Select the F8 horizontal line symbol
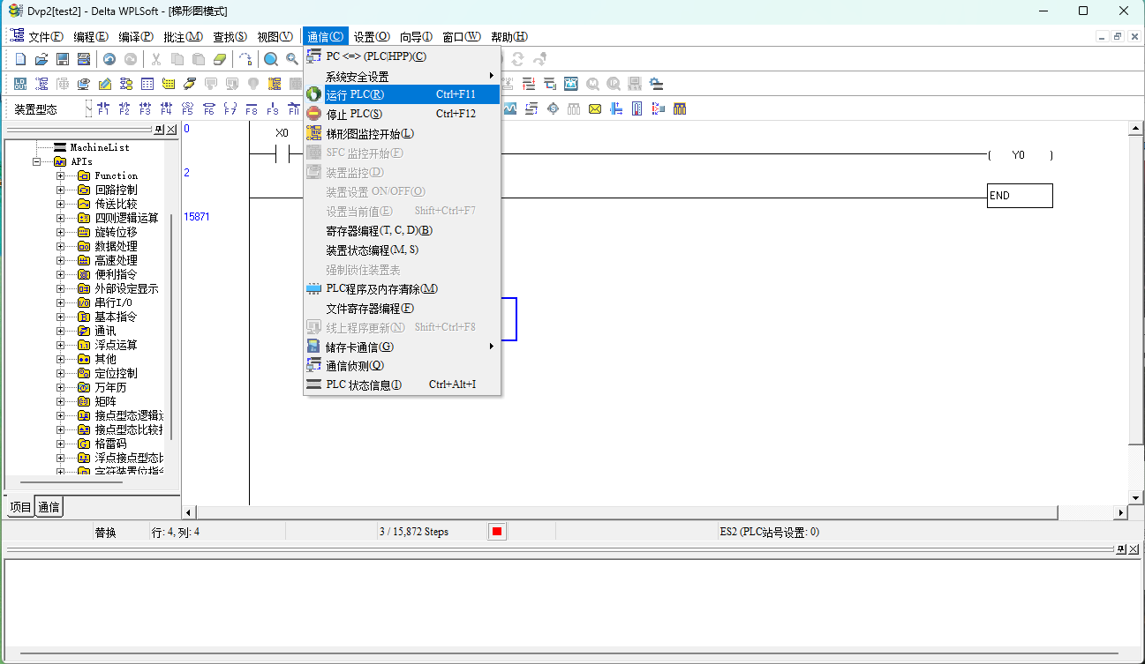 point(251,108)
